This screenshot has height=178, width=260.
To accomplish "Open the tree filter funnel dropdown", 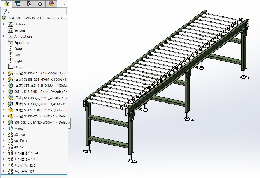I will 6,11.
